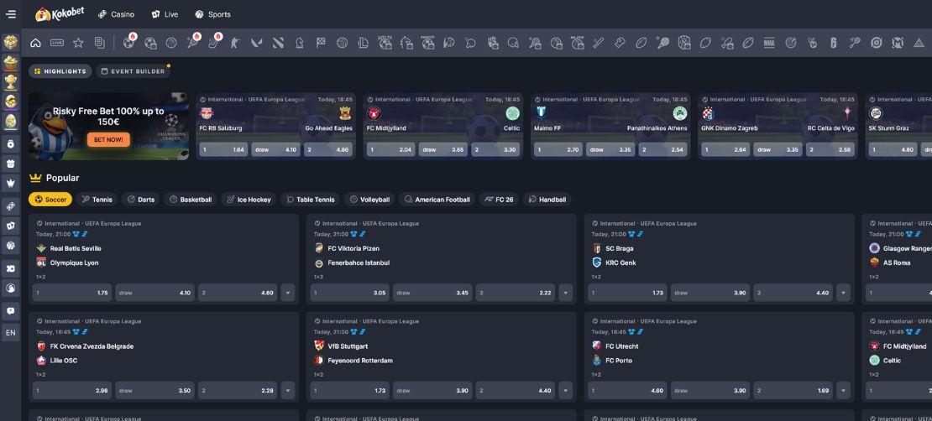Select the Ice Hockey filter tab
The image size is (932, 421).
coord(249,200)
